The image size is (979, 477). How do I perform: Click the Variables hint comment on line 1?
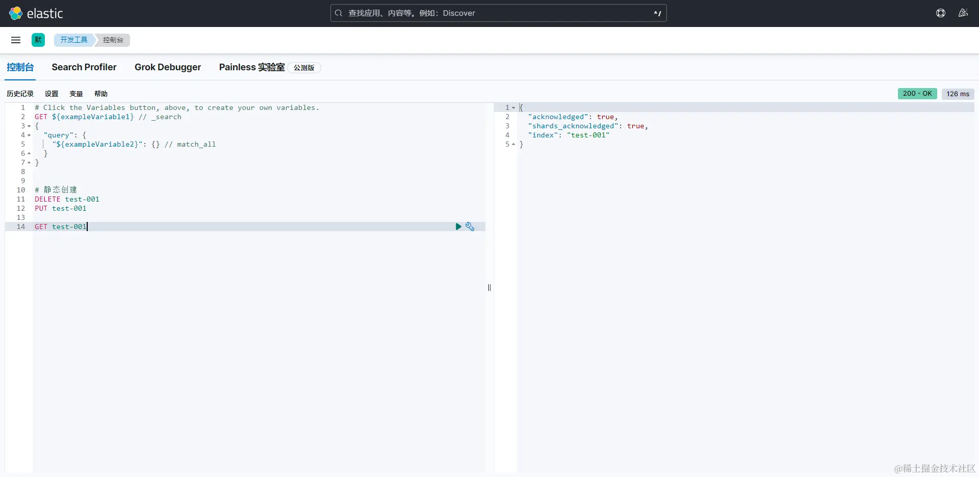coord(177,108)
